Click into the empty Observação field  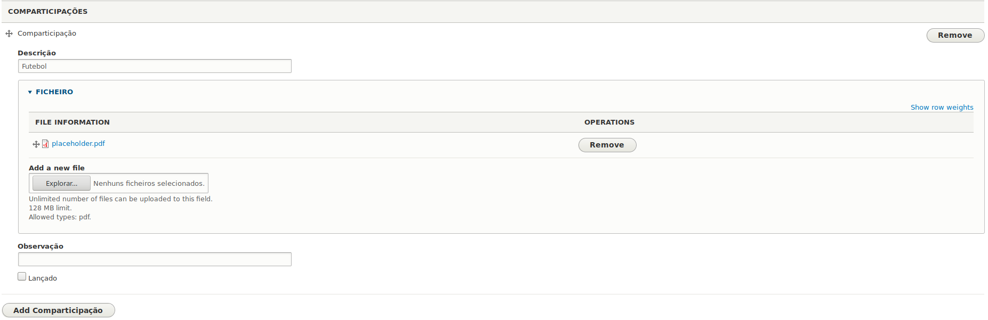click(x=155, y=259)
